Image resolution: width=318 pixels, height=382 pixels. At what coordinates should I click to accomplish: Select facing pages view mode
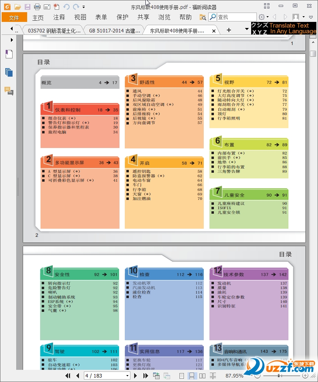click(202, 376)
